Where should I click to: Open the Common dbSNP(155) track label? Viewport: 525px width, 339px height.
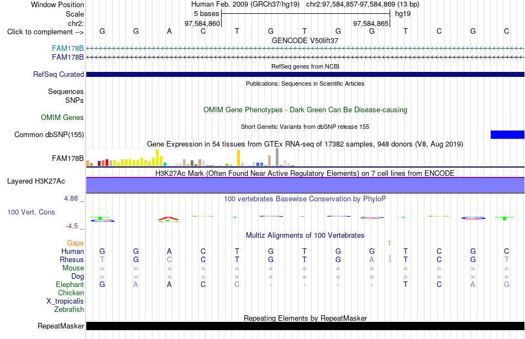pyautogui.click(x=49, y=135)
